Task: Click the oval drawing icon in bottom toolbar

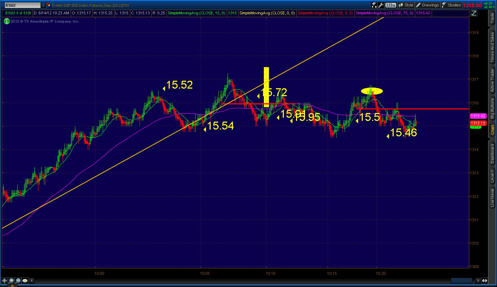Action: click(25, 281)
